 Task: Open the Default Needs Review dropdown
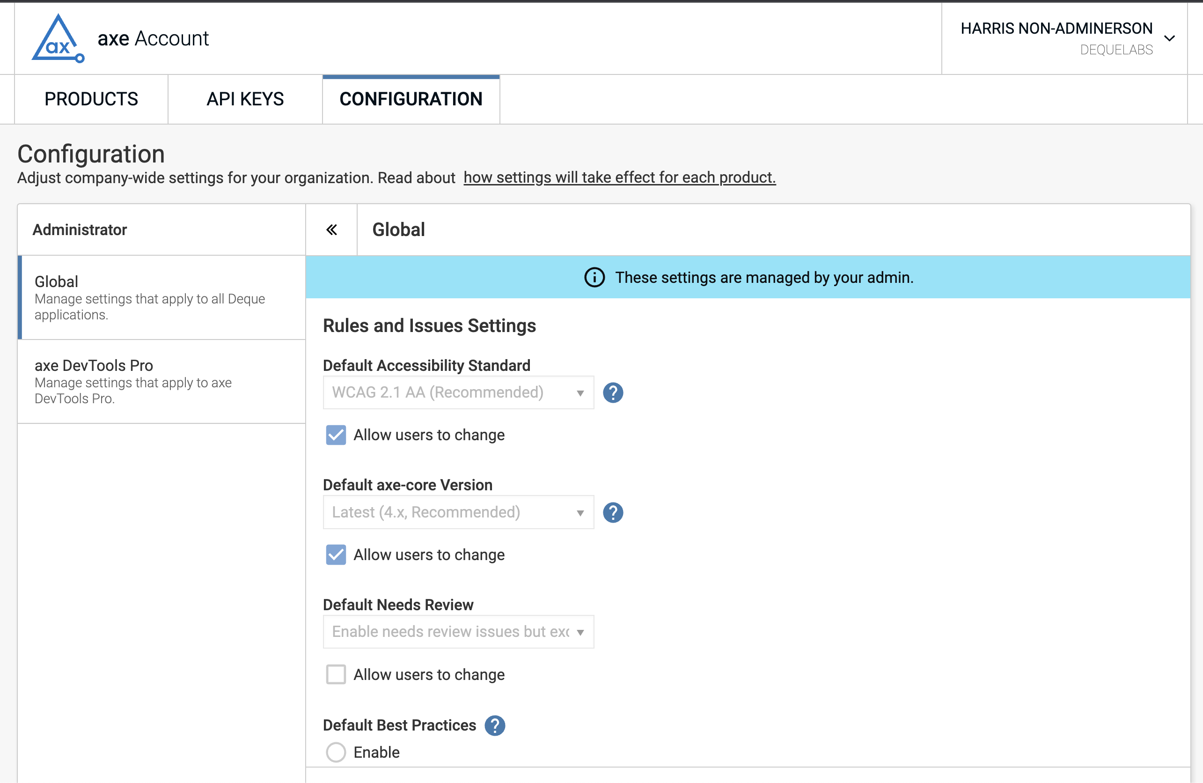pos(458,632)
